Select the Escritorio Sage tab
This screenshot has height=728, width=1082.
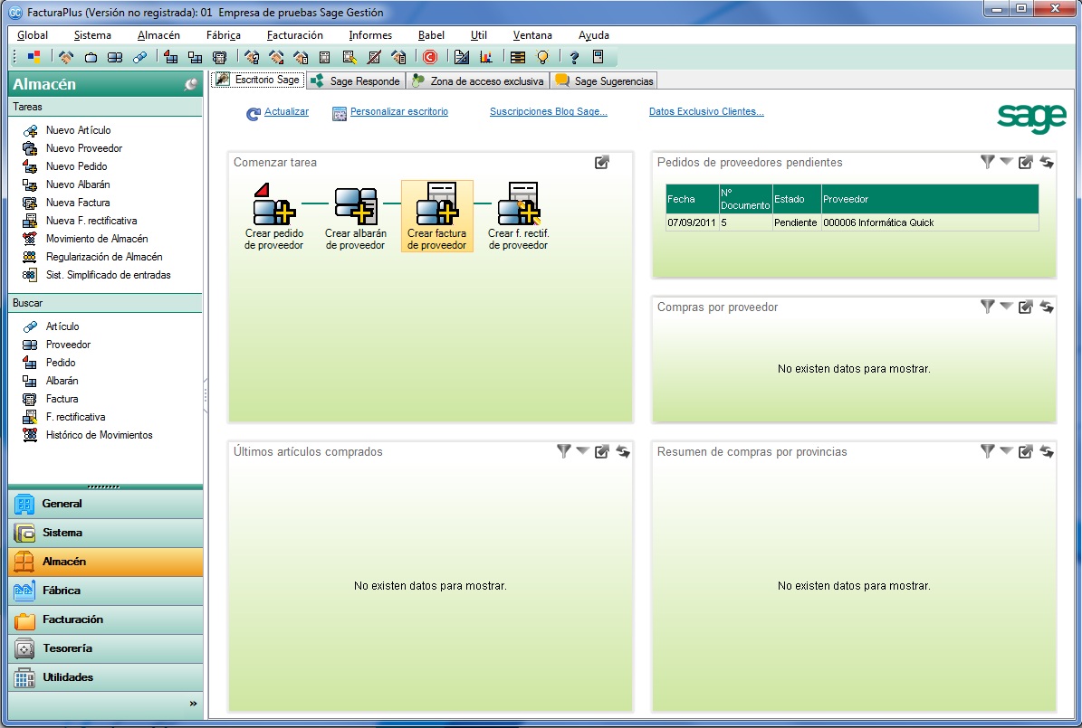pos(259,80)
